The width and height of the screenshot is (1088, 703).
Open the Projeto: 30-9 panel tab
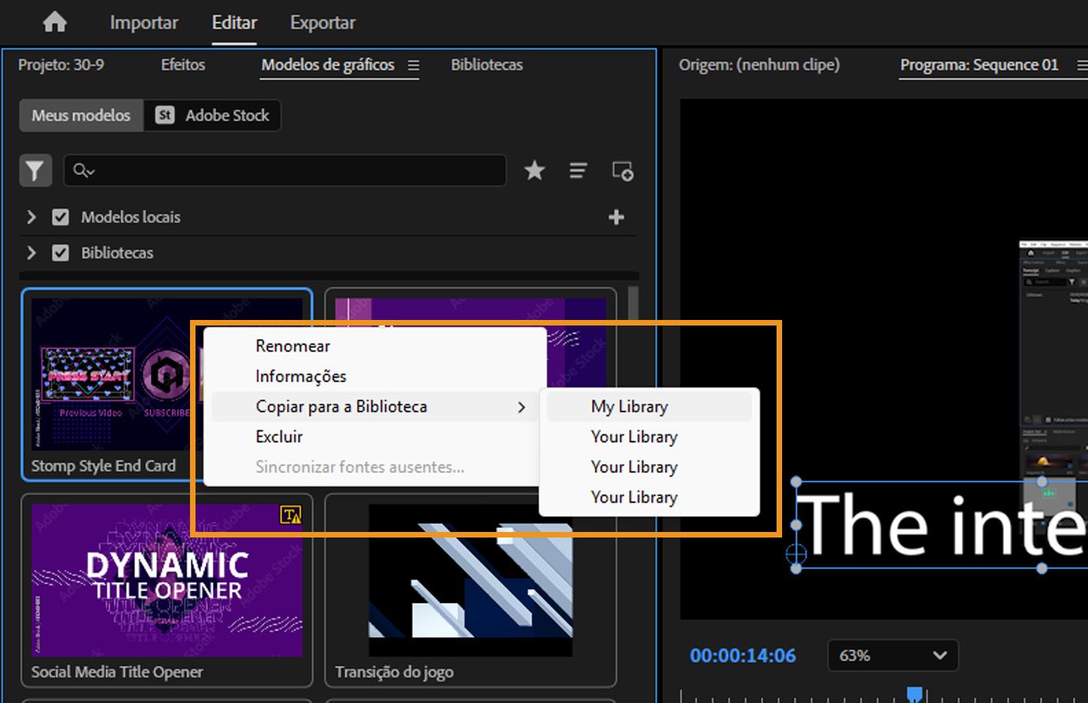[61, 65]
